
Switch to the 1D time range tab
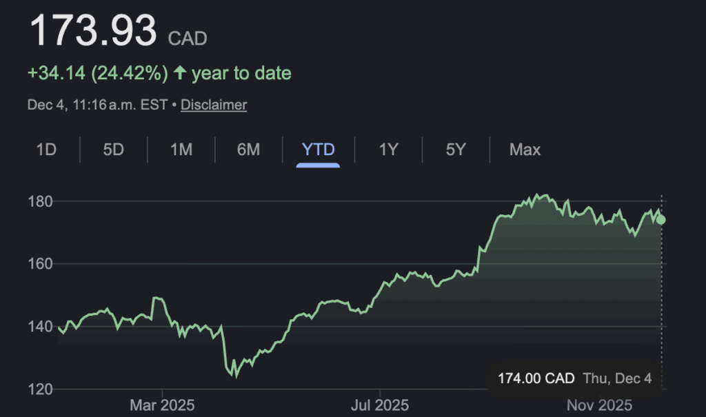[x=46, y=149]
